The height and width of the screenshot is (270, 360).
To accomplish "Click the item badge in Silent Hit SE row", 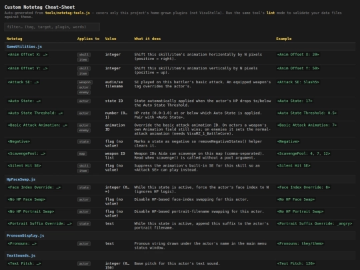I will tap(83, 171).
